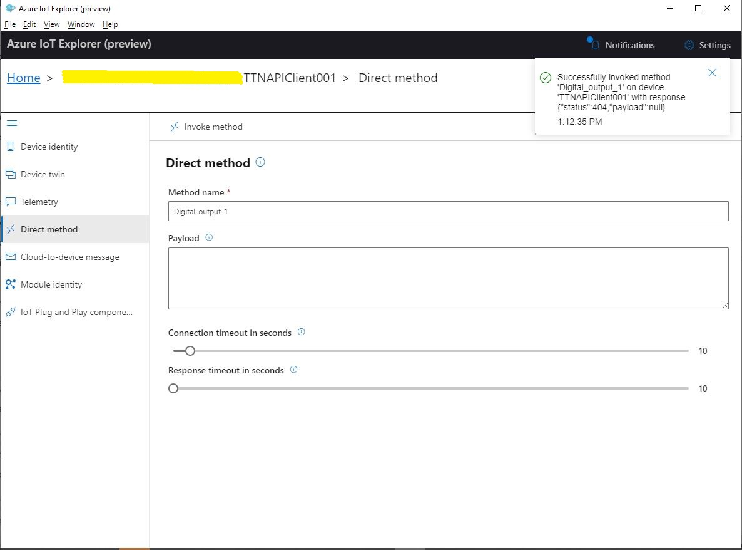Open IoT Plug and Play components

[x=76, y=312]
